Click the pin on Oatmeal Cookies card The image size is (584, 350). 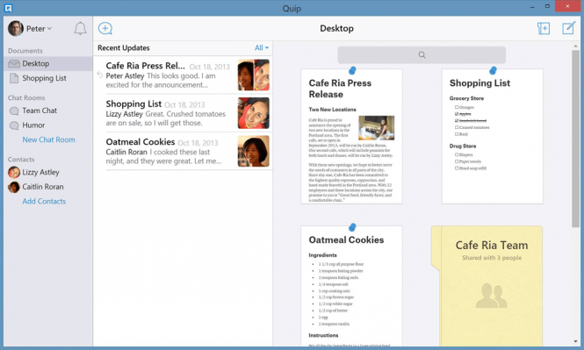point(352,227)
